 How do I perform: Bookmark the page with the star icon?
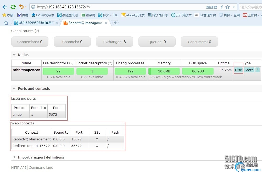(x=227, y=7)
